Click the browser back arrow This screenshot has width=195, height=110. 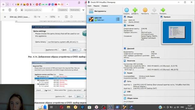pyautogui.click(x=3, y=10)
